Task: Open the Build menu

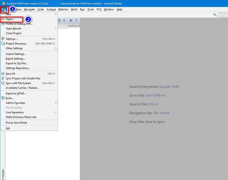Action: (74, 10)
